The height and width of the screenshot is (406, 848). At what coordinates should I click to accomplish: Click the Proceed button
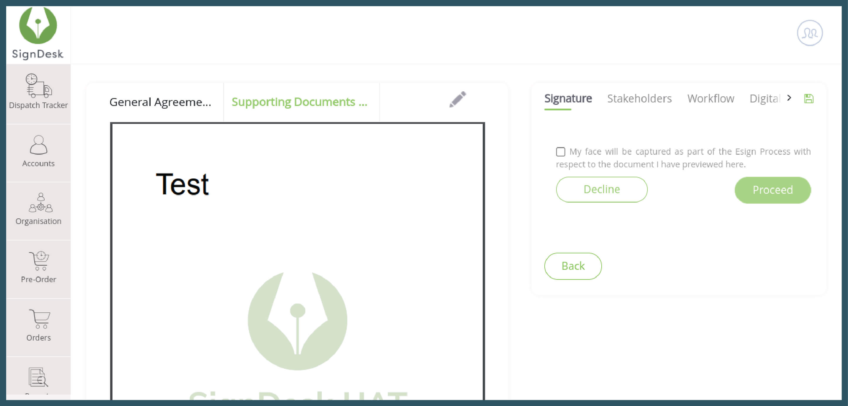click(772, 190)
